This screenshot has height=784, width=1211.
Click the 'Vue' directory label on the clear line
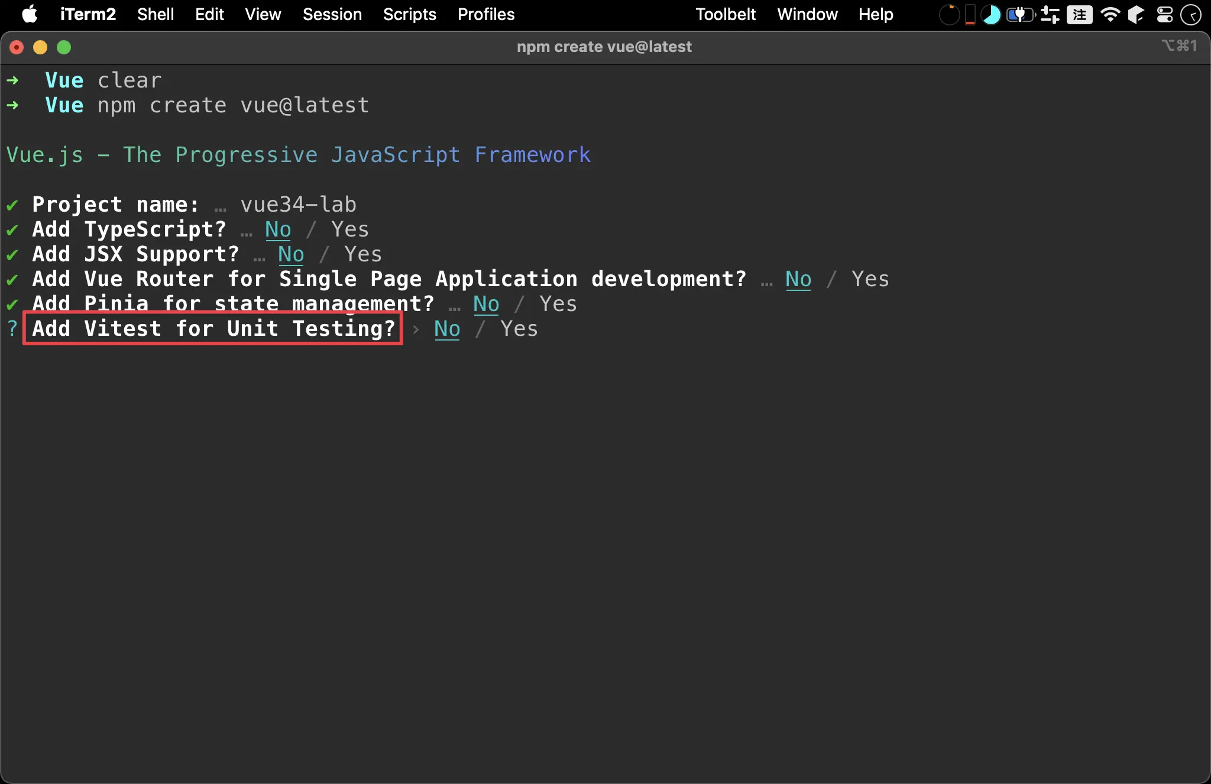click(x=64, y=80)
